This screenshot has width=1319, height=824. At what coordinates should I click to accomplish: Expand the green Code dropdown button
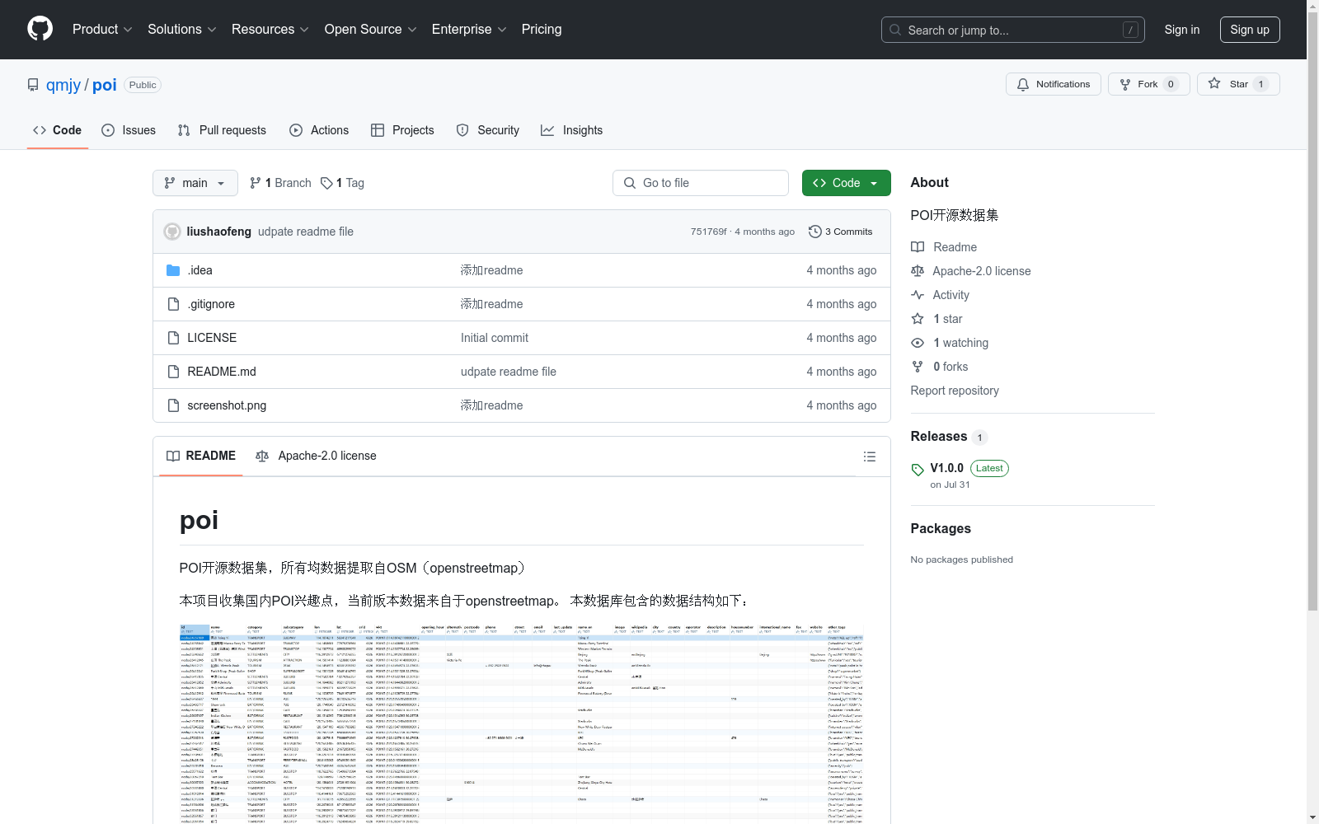847,183
